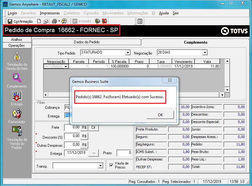Viewport: 252px width, 186px height.
Task: Click the Operações panel header
Action: pyautogui.click(x=17, y=45)
